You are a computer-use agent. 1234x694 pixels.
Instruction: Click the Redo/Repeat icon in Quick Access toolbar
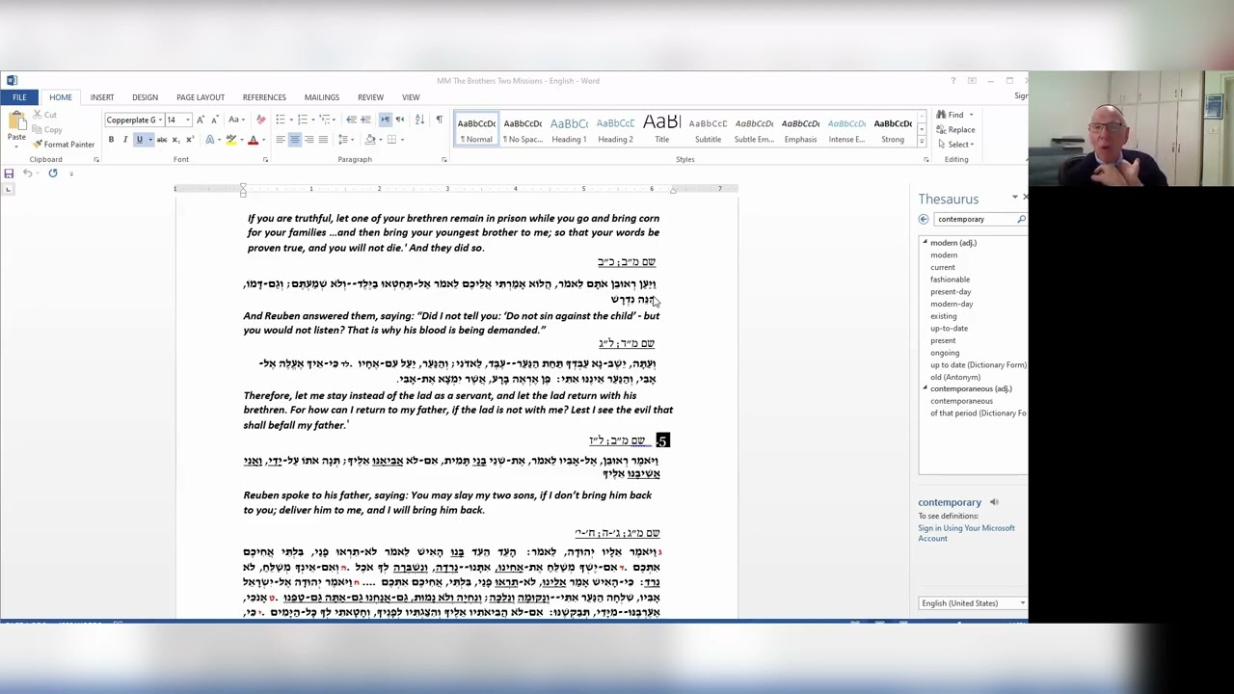click(52, 173)
